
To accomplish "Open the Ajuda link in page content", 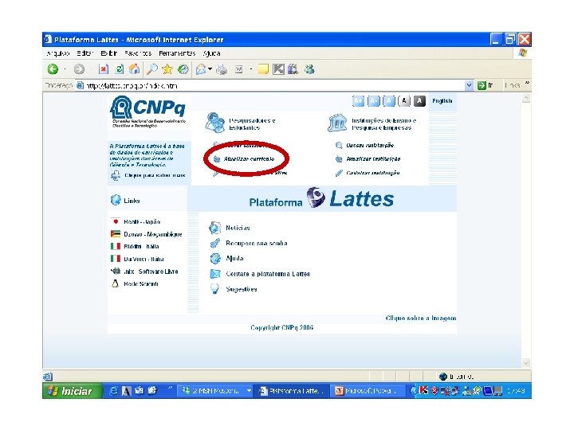I will (x=234, y=259).
